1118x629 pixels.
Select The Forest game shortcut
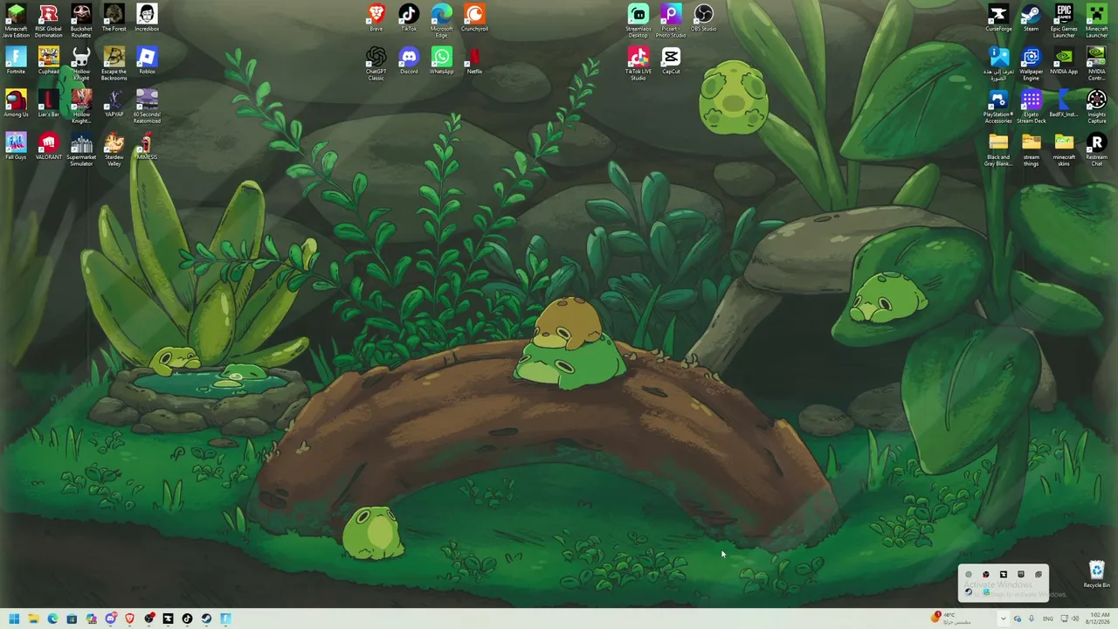[x=114, y=17]
